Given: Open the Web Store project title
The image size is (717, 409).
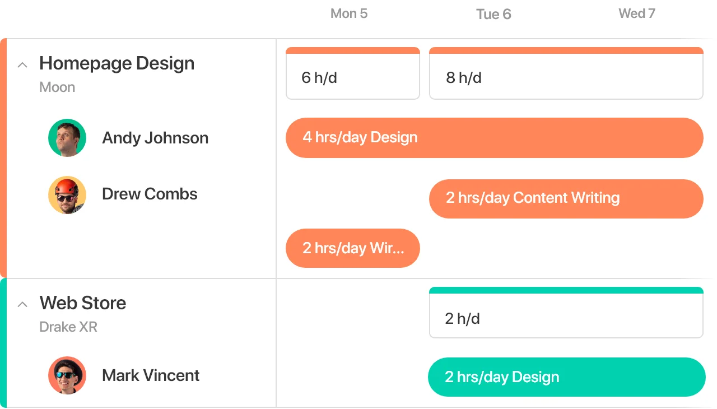Looking at the screenshot, I should [83, 303].
